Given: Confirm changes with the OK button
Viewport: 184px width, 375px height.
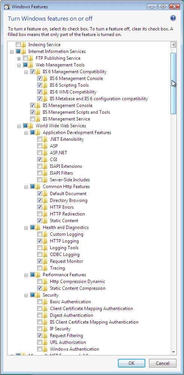Looking at the screenshot, I should [131, 363].
